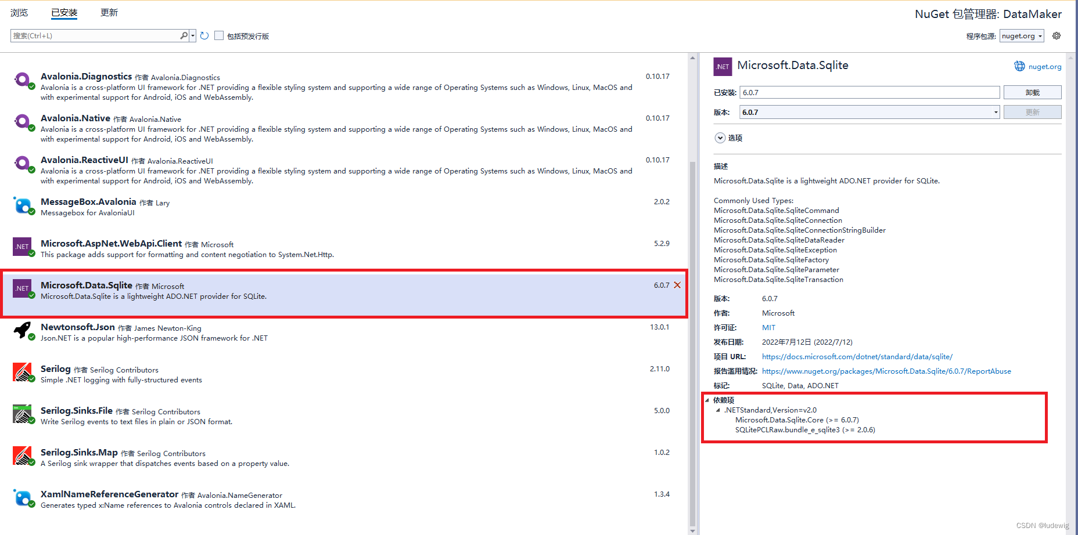Open the MIT license link
Image resolution: width=1078 pixels, height=535 pixels.
[768, 328]
